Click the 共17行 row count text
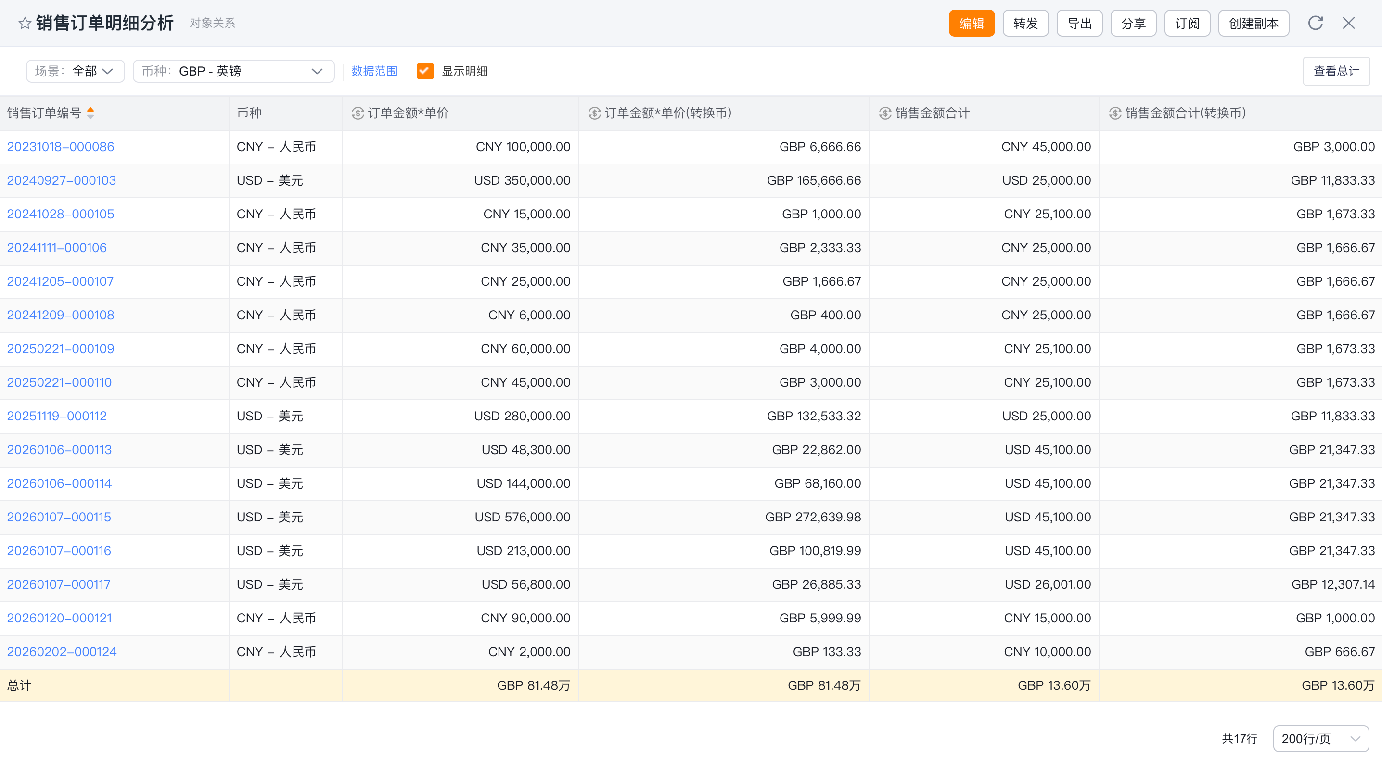Viewport: 1382px width, 759px height. pos(1240,739)
